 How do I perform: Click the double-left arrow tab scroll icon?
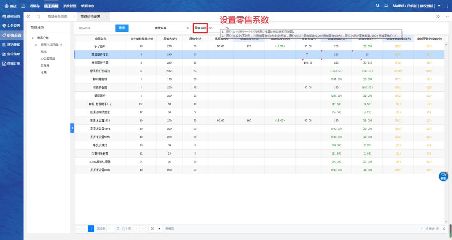click(x=28, y=16)
